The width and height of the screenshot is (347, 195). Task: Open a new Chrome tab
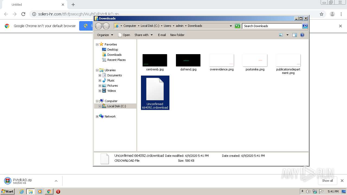[73, 5]
